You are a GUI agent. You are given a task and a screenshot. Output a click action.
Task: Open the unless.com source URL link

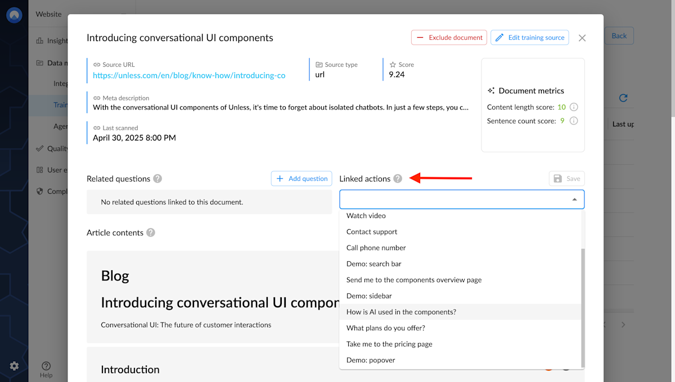click(189, 75)
